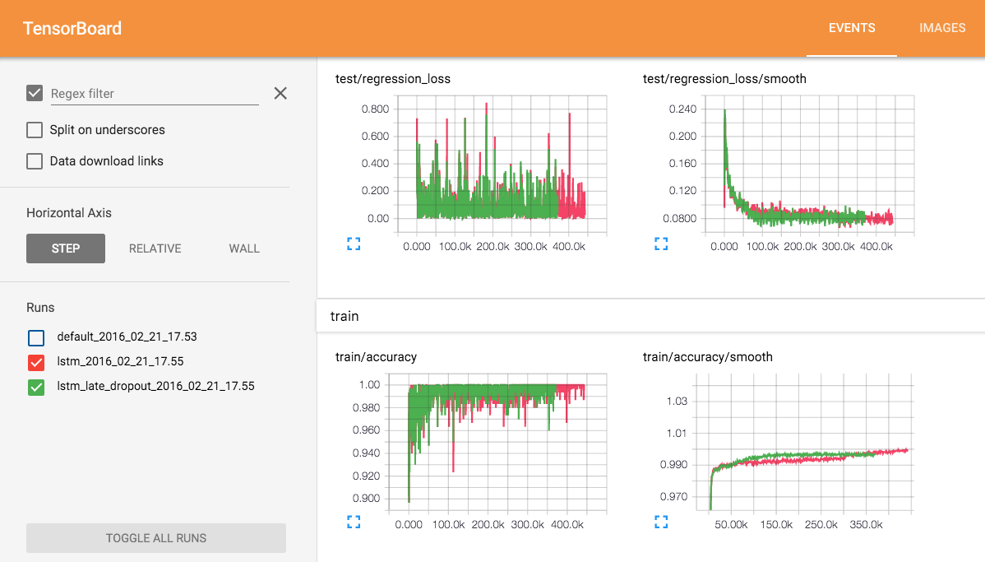Expand the train/accuracy chart to fullscreen
985x562 pixels.
coord(354,521)
